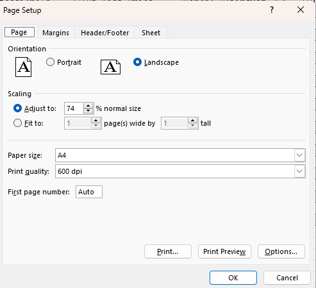Viewport: 316px width, 288px height.
Task: Decrease the Adjust to percentage
Action: pos(88,111)
